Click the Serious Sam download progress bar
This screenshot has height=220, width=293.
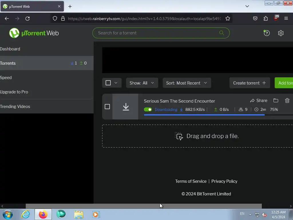[x=218, y=115]
